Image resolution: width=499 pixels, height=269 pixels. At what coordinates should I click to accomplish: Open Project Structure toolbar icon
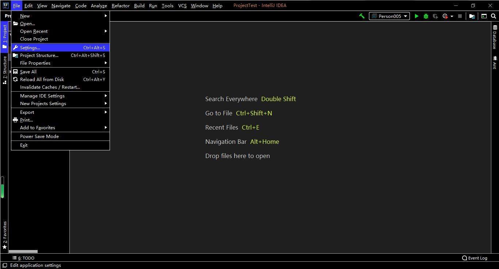472,16
